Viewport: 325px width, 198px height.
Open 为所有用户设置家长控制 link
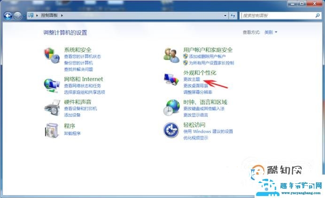click(x=211, y=63)
